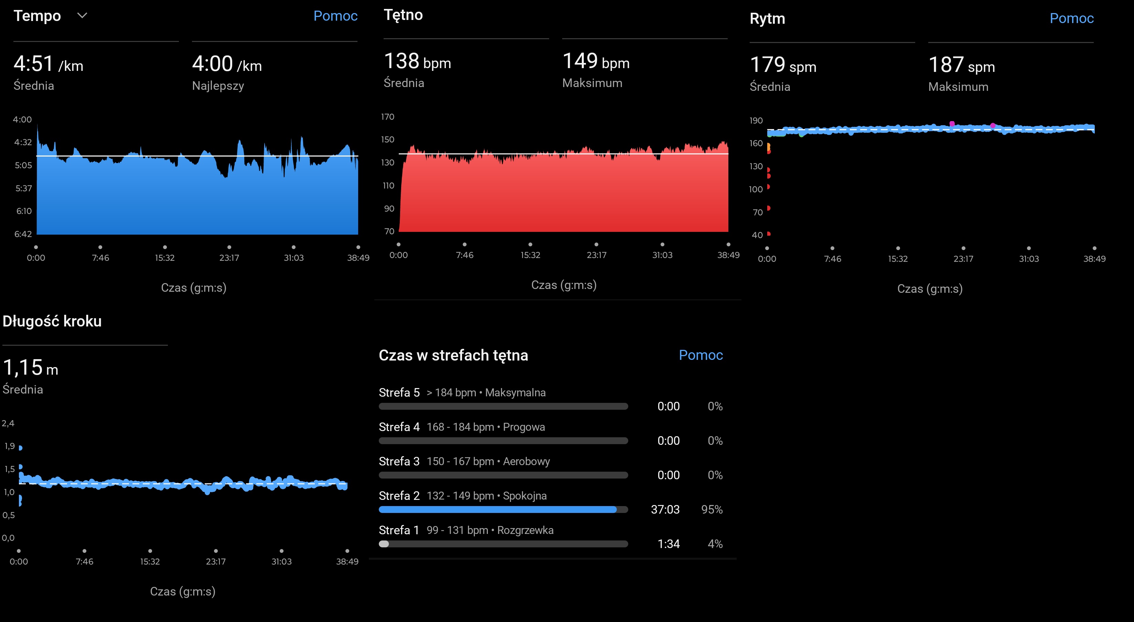Click the Strefa 4 Progowa zone bar
Screen dimensions: 1134x622
pos(503,441)
